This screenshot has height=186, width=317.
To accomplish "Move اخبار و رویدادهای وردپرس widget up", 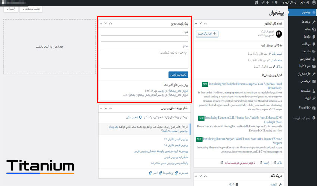I will click(110, 108).
